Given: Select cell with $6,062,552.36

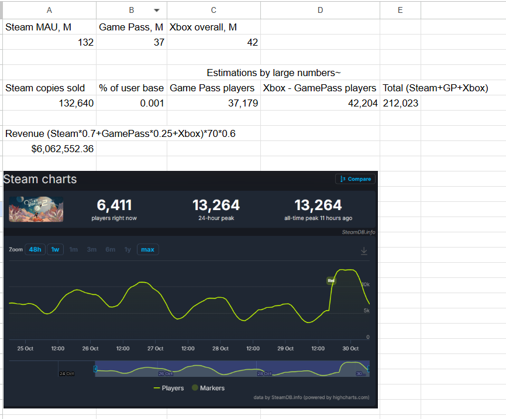Looking at the screenshot, I should point(49,149).
